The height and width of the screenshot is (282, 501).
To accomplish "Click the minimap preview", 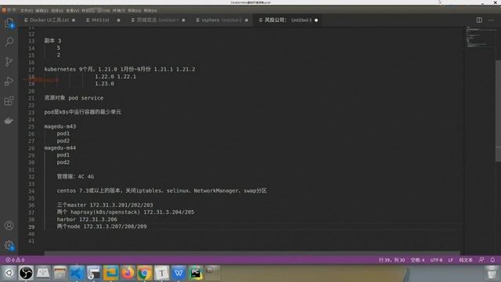I will (x=480, y=38).
